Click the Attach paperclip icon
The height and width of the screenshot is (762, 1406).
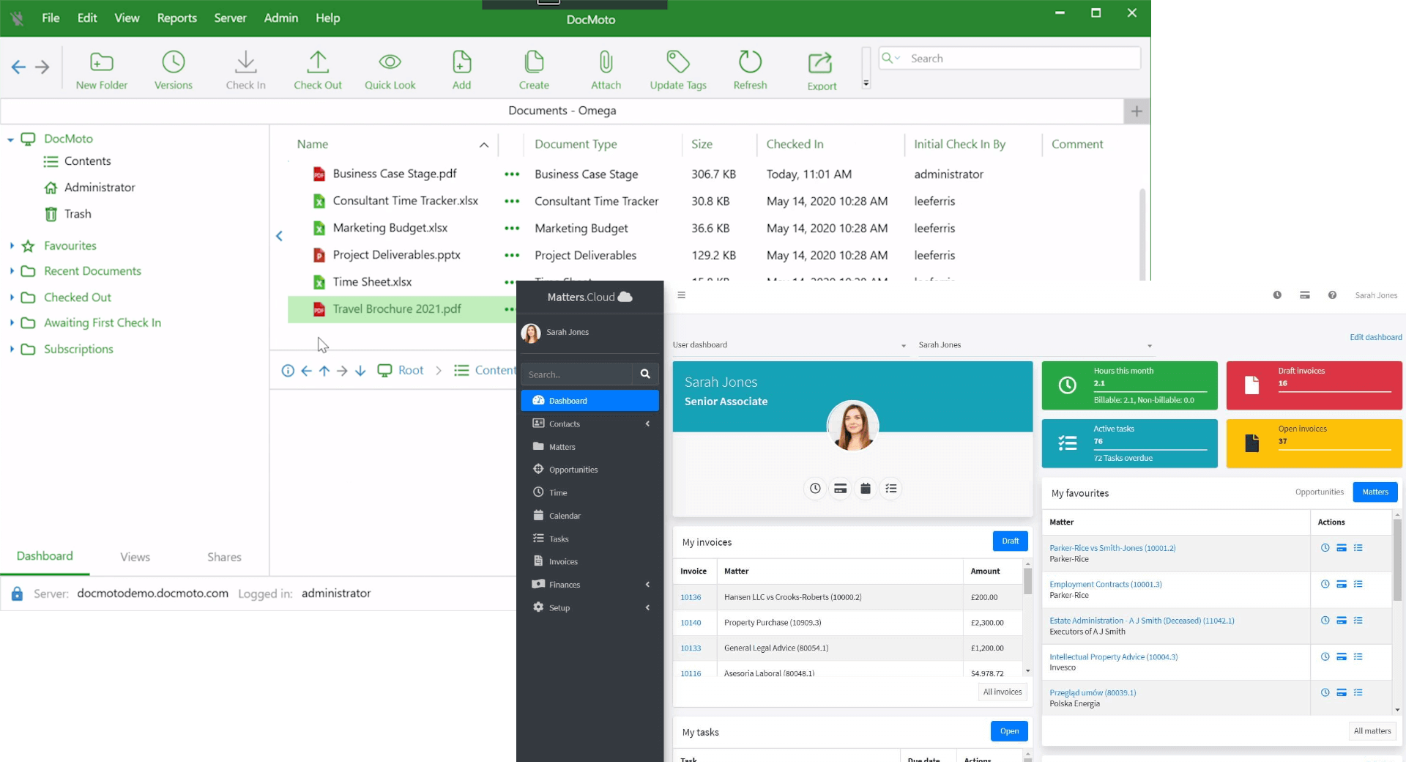(606, 70)
